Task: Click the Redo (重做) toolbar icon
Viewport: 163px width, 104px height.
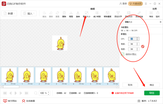Action: (x=51, y=13)
